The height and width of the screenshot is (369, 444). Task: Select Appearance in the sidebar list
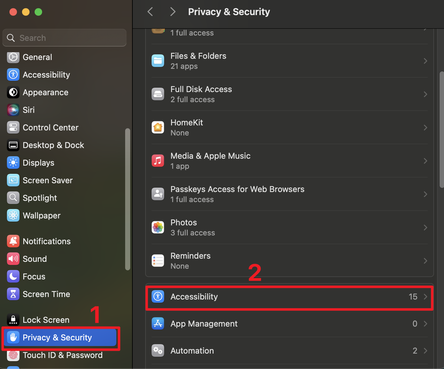tap(46, 92)
